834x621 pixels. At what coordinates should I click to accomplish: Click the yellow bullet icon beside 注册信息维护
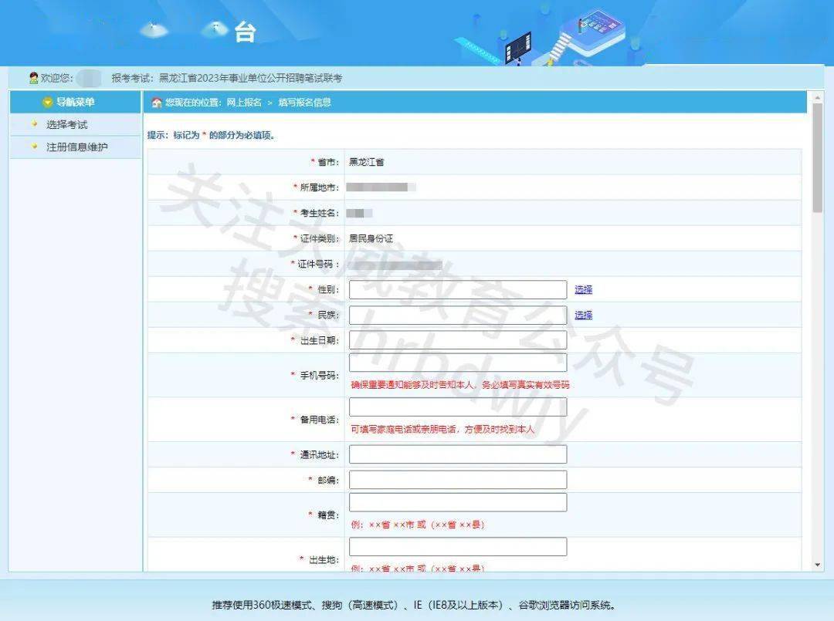pyautogui.click(x=33, y=146)
